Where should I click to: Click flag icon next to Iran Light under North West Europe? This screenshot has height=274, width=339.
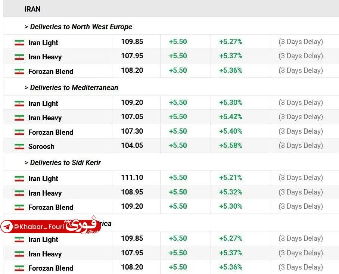(19, 43)
